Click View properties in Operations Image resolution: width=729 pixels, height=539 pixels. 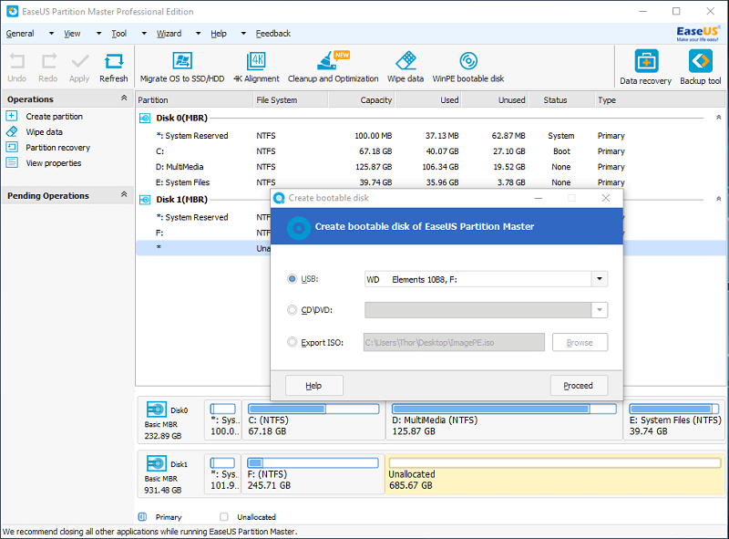point(54,163)
